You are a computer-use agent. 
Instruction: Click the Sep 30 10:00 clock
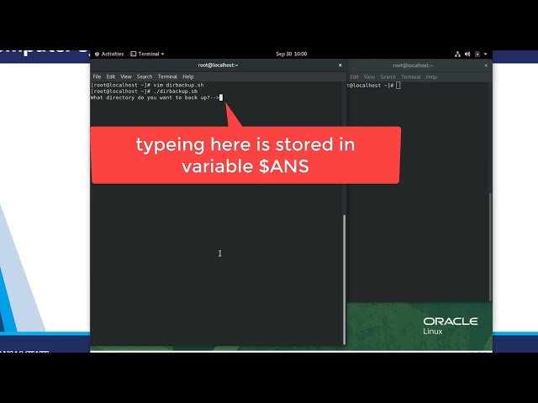coord(292,54)
